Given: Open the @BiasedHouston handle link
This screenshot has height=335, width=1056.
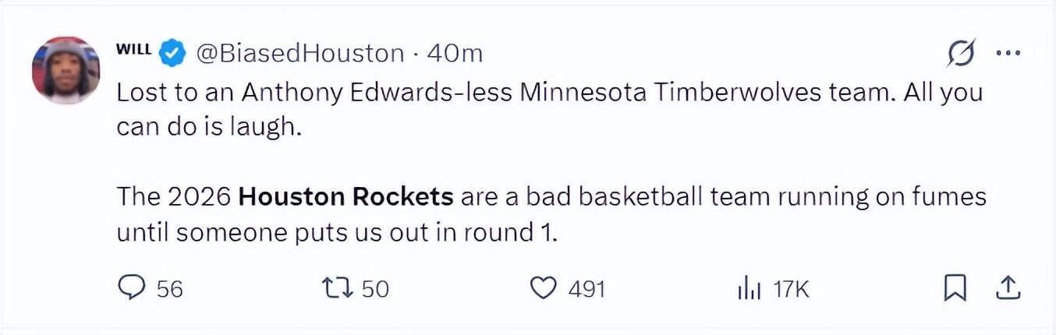Looking at the screenshot, I should (299, 53).
